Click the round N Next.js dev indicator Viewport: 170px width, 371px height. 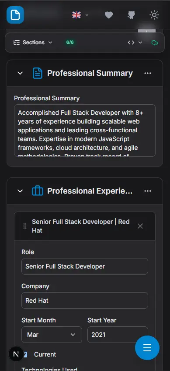16,354
